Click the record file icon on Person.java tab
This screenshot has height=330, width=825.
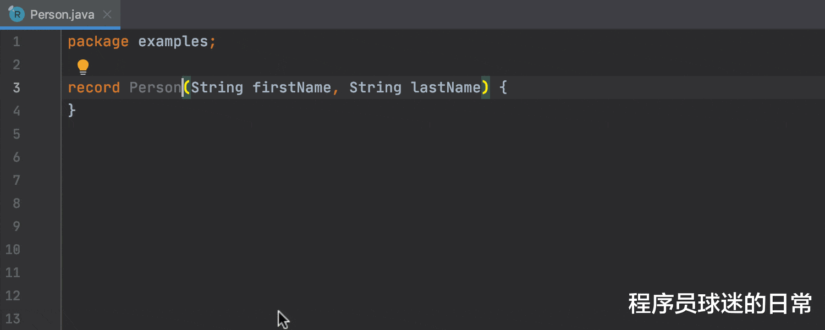[17, 14]
